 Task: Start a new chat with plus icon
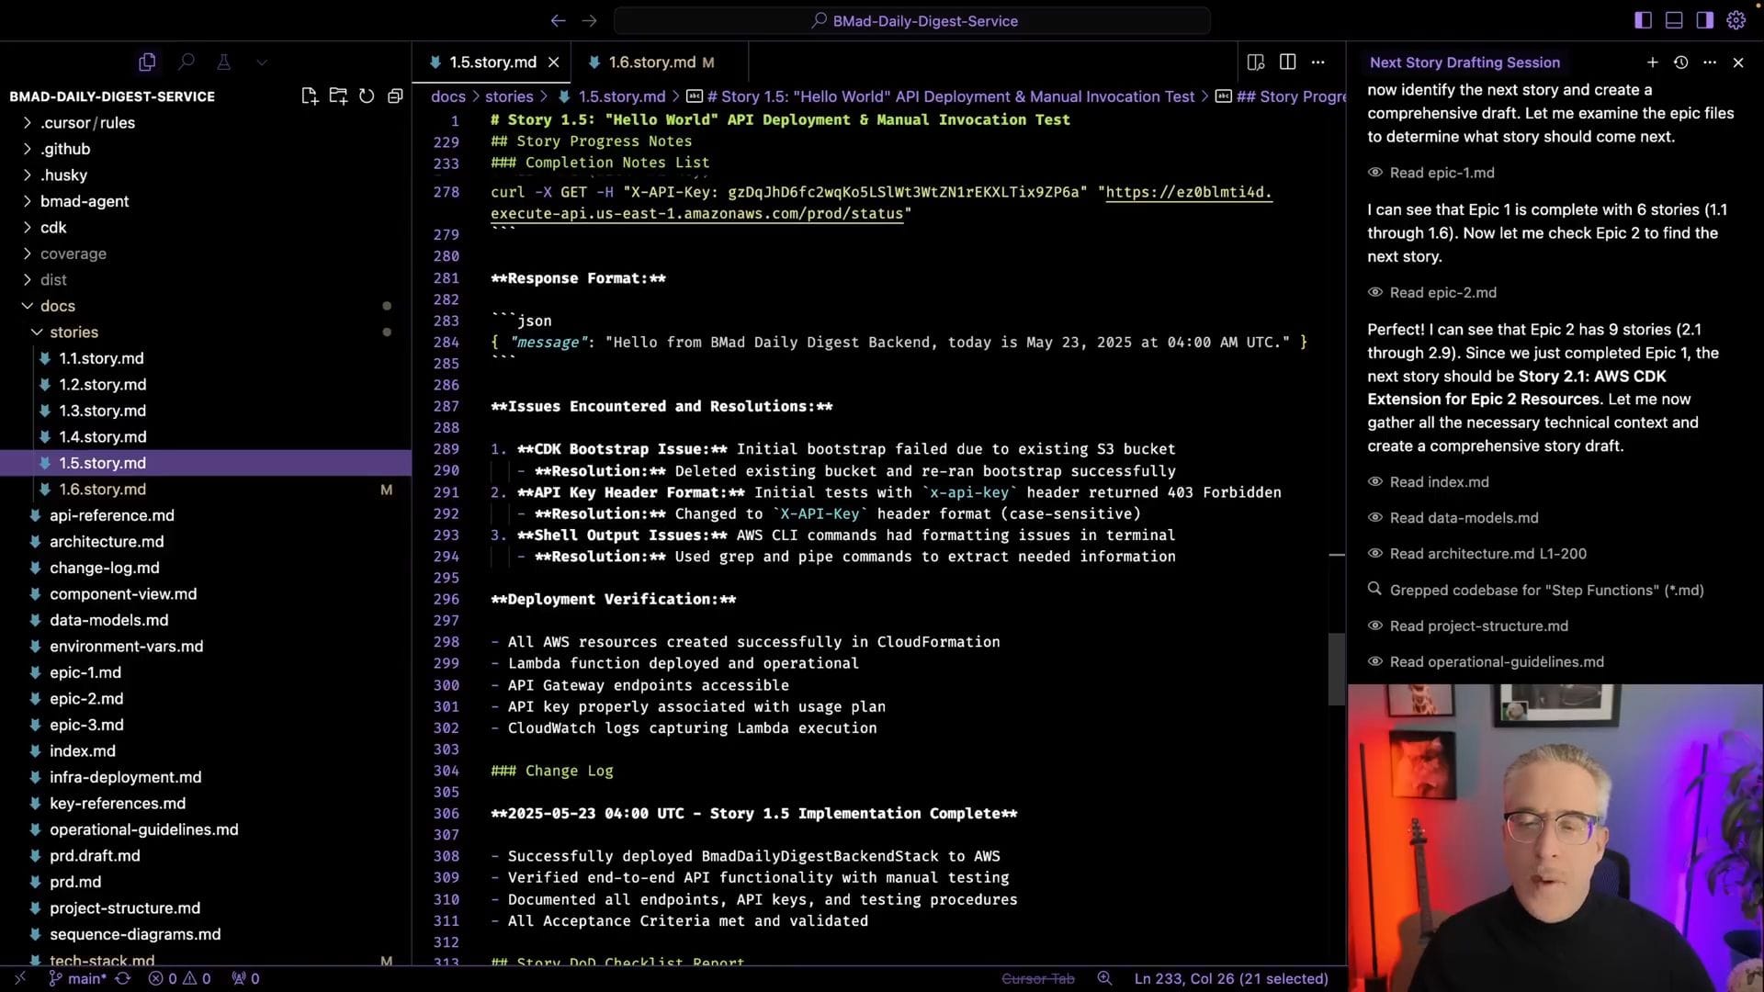coord(1652,62)
